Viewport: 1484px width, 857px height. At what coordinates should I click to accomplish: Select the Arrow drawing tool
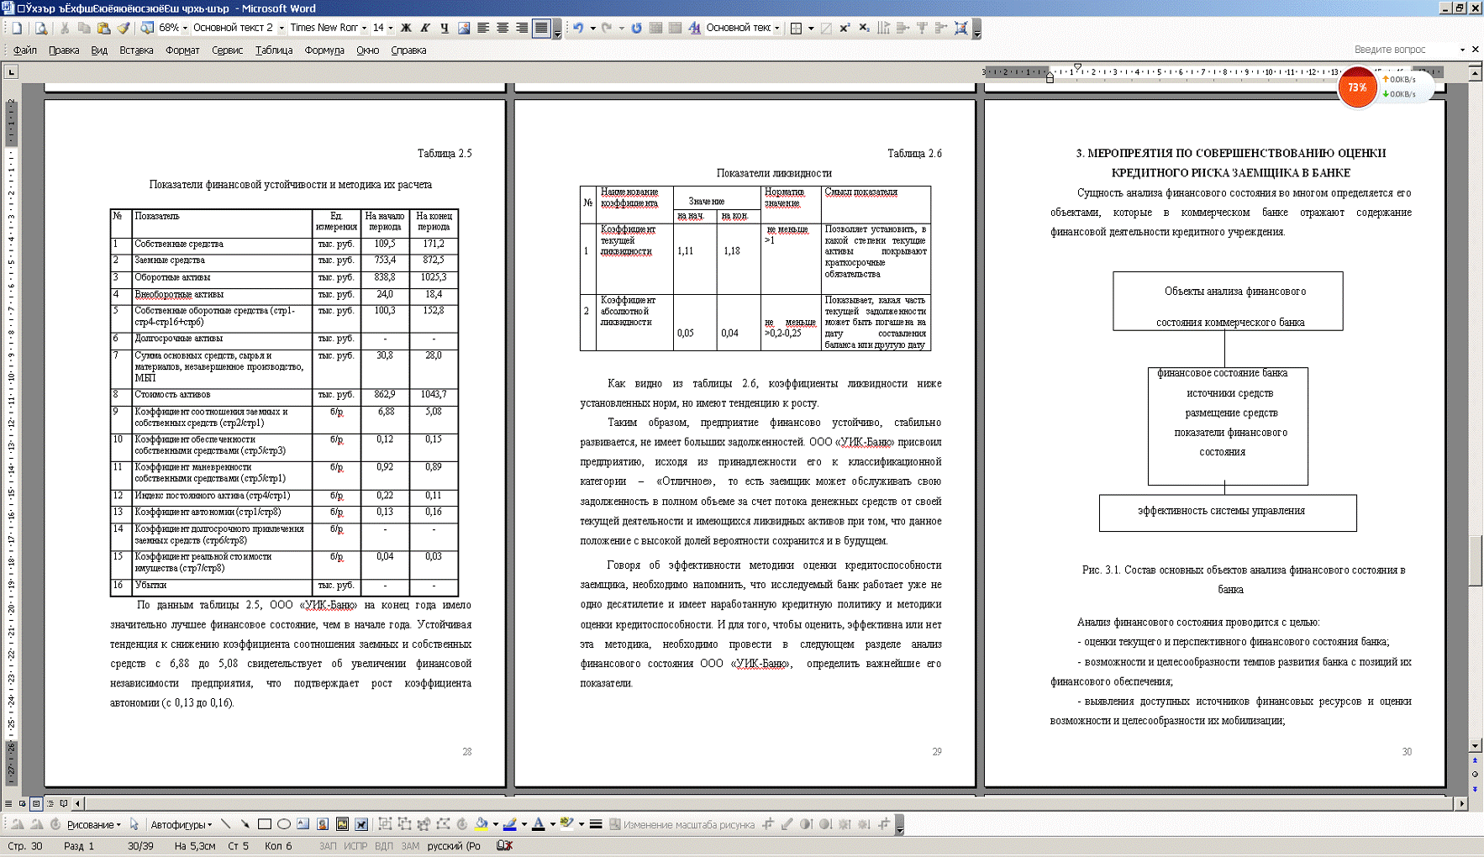click(245, 824)
